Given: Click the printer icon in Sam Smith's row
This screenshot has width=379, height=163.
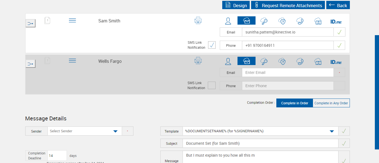Looking at the screenshot, I should pyautogui.click(x=198, y=21).
